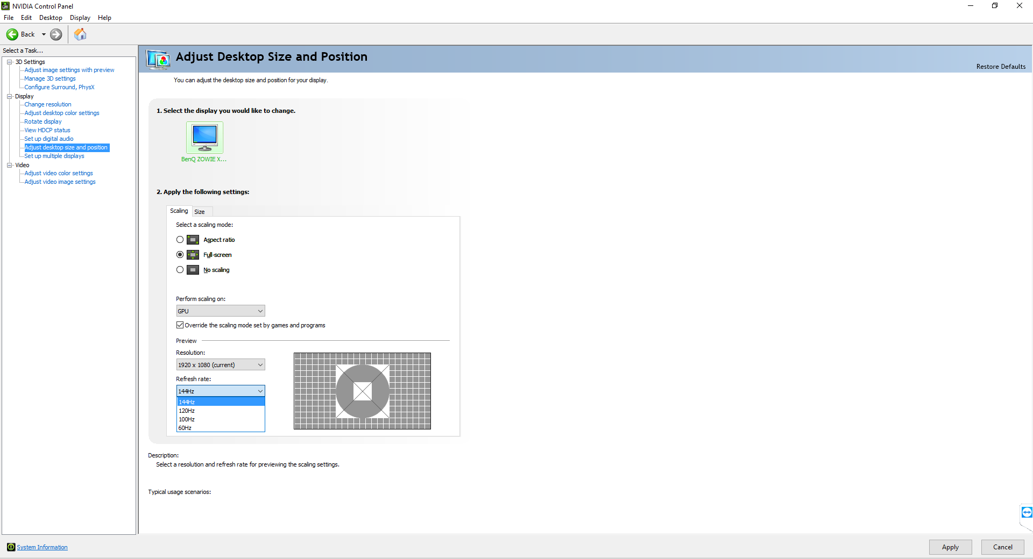Click the scaling preview test pattern
1033x559 pixels.
tap(362, 391)
